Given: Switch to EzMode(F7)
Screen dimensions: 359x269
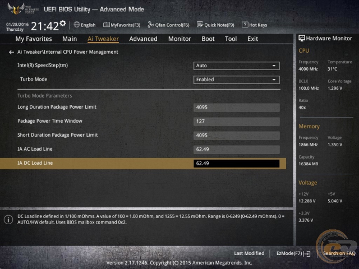Looking at the screenshot, I should click(293, 253).
